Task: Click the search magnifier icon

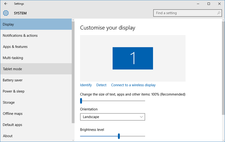Action: click(x=219, y=13)
